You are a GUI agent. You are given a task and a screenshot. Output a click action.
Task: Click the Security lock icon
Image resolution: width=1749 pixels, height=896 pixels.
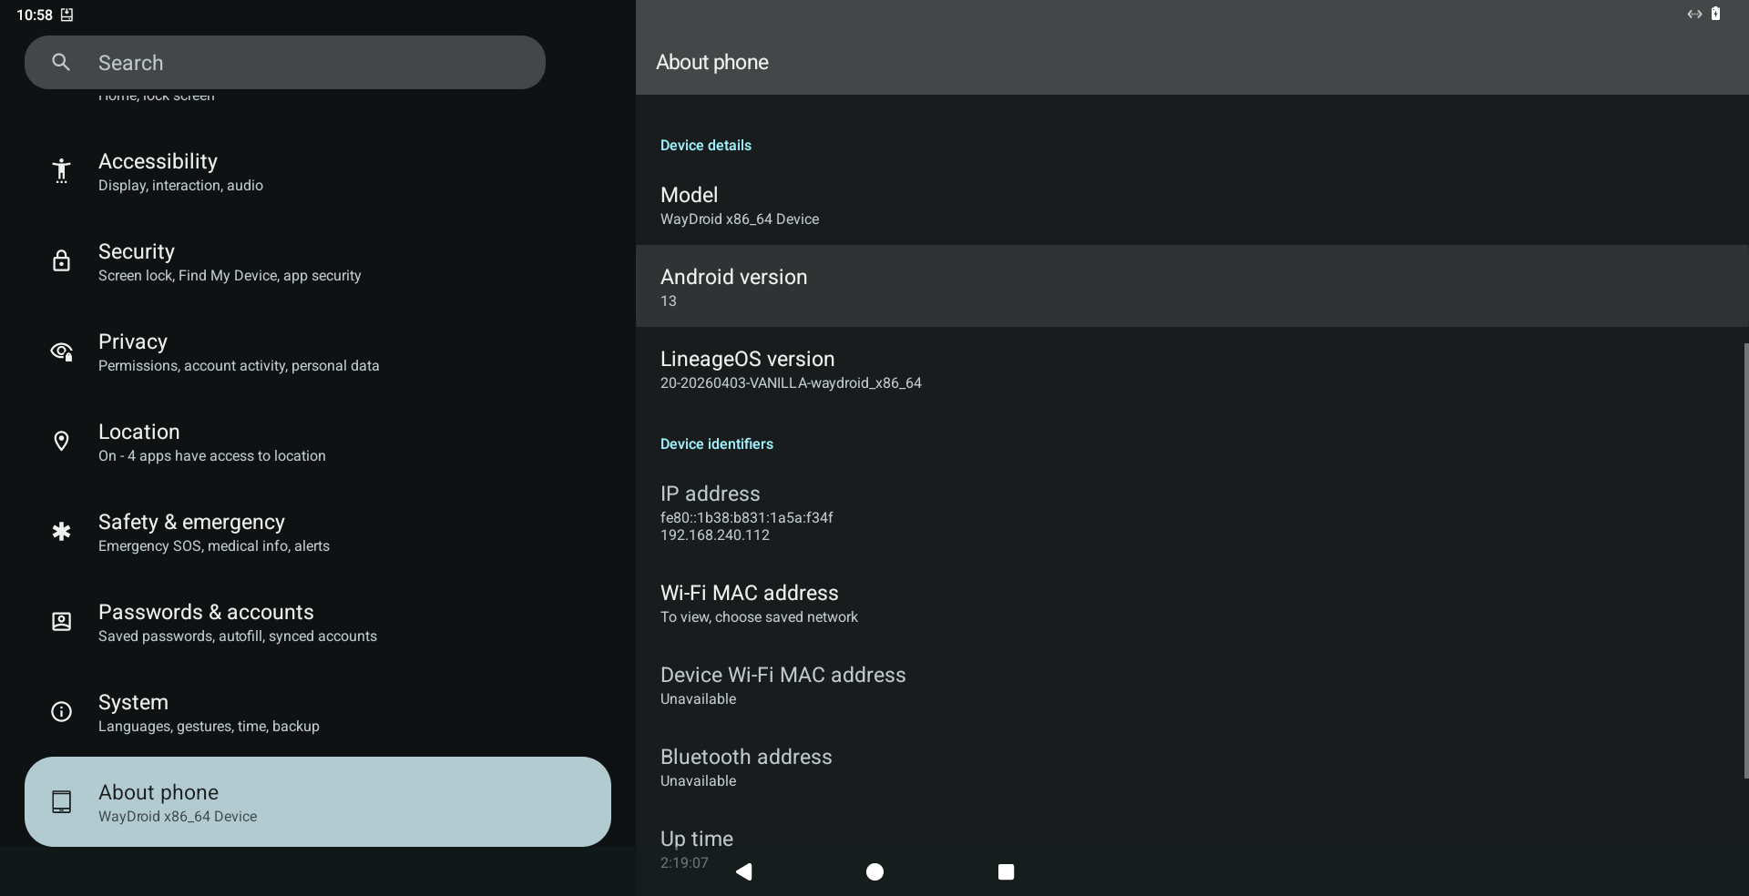[x=61, y=260]
